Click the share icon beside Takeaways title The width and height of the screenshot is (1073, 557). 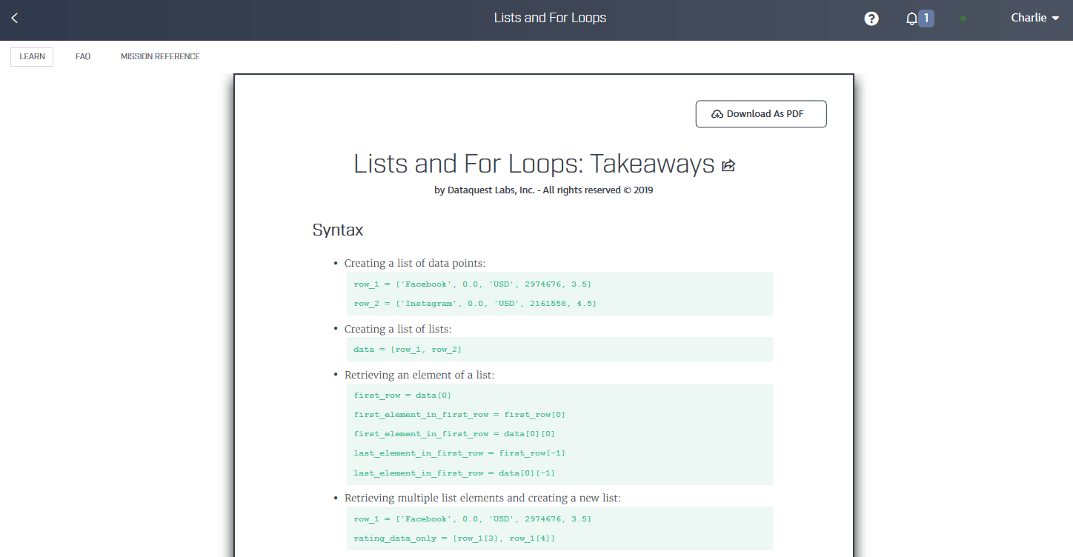coord(728,165)
